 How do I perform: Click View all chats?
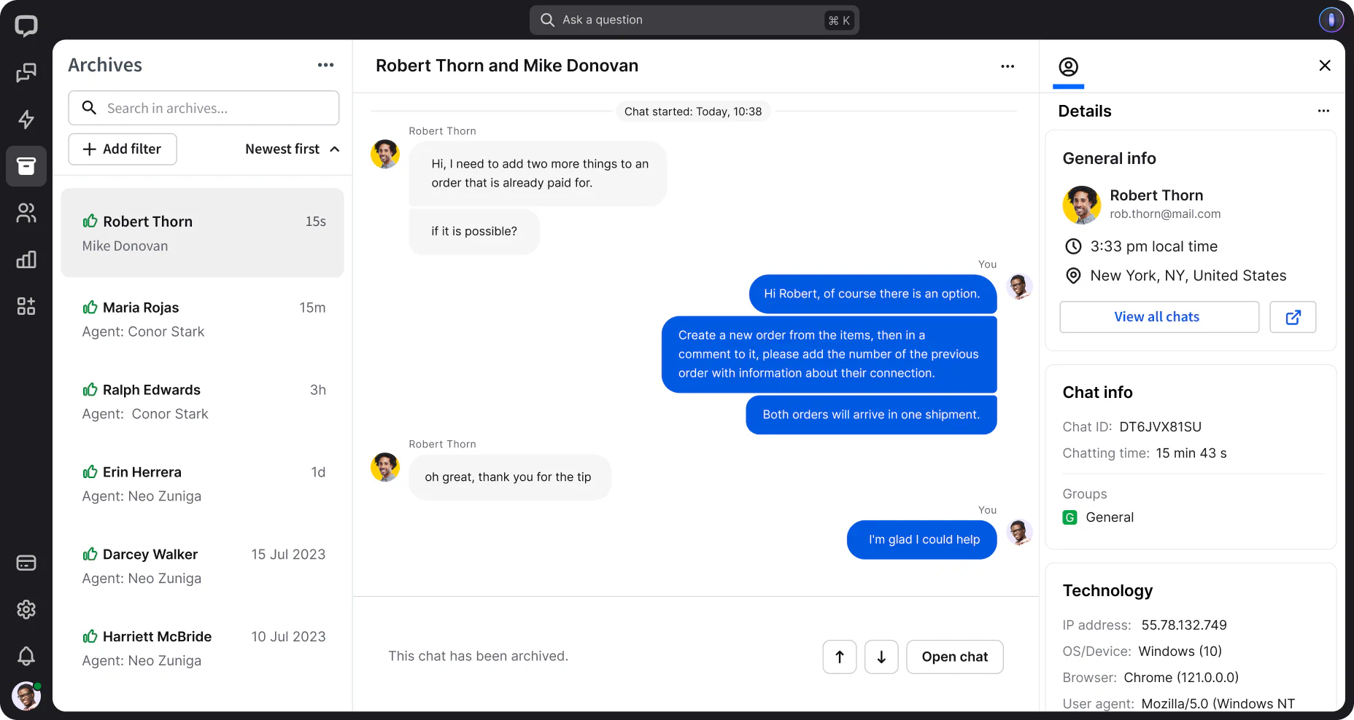[1158, 317]
